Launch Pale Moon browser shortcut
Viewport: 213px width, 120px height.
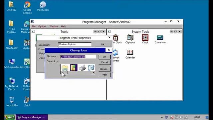coord(43,6)
